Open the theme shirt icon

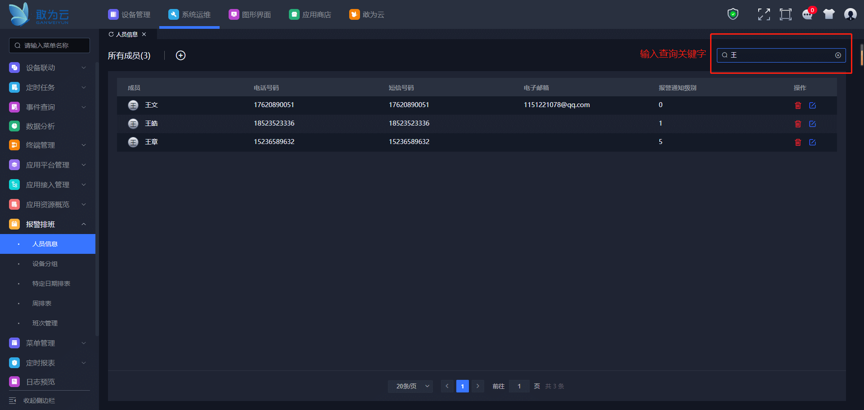coord(829,14)
